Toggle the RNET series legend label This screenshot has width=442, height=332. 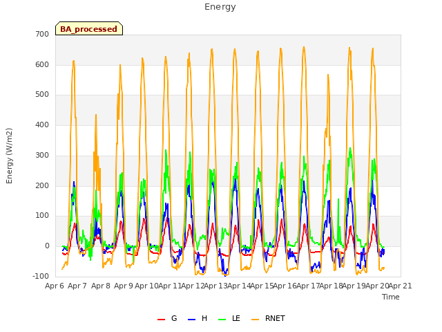tap(275, 318)
